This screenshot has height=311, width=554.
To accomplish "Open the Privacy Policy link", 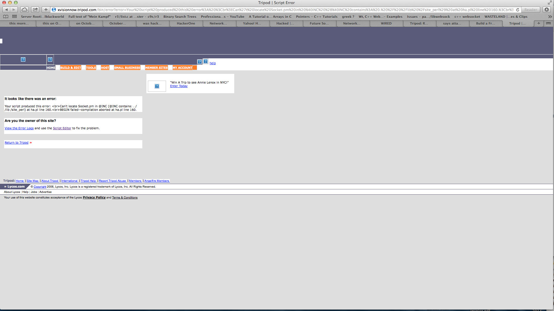I will (x=94, y=198).
